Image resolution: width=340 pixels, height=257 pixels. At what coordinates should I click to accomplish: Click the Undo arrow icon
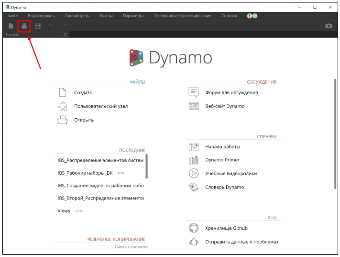pyautogui.click(x=51, y=26)
